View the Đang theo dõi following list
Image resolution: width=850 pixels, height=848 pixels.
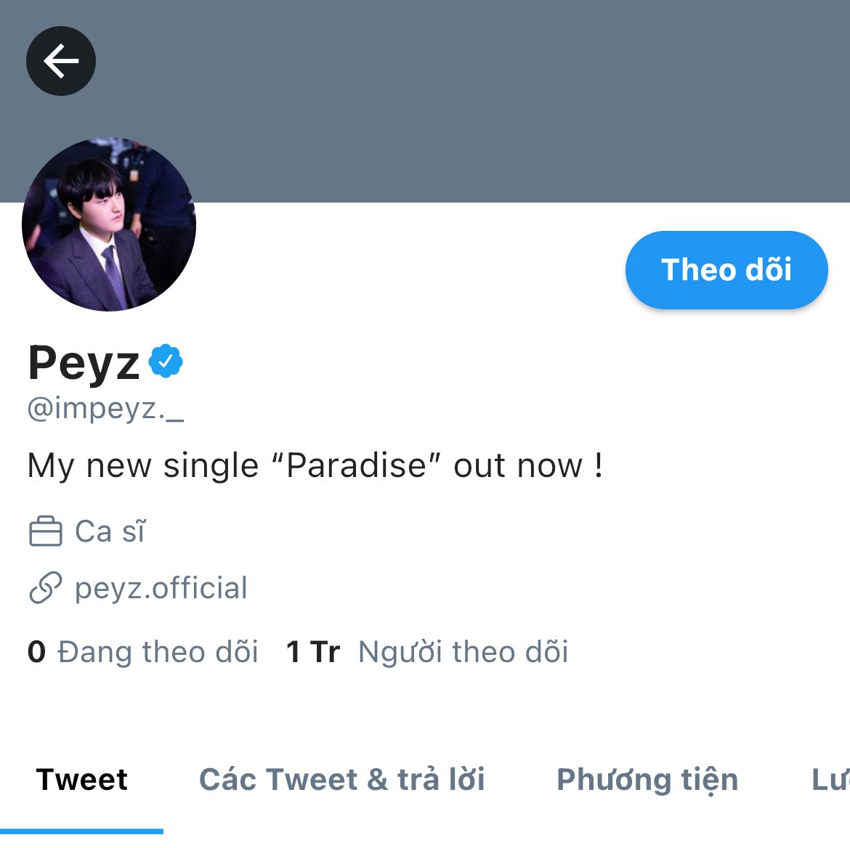157,651
